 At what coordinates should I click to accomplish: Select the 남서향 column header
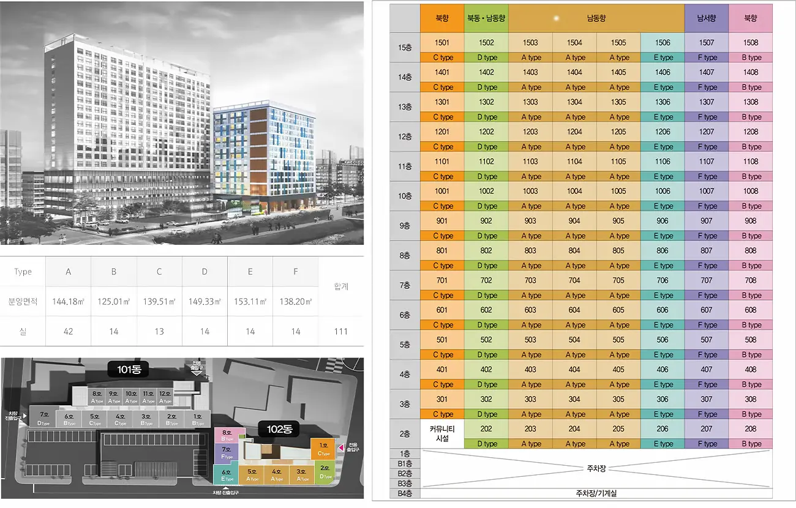click(707, 18)
